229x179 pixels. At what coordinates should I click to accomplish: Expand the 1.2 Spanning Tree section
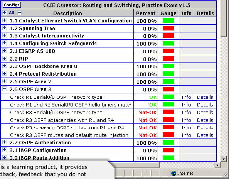pyautogui.click(x=5, y=28)
